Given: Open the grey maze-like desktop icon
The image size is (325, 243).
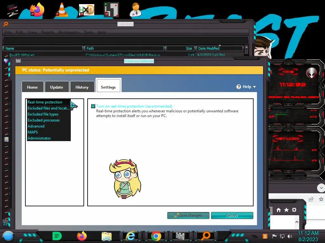Looking at the screenshot, I should [x=111, y=10].
